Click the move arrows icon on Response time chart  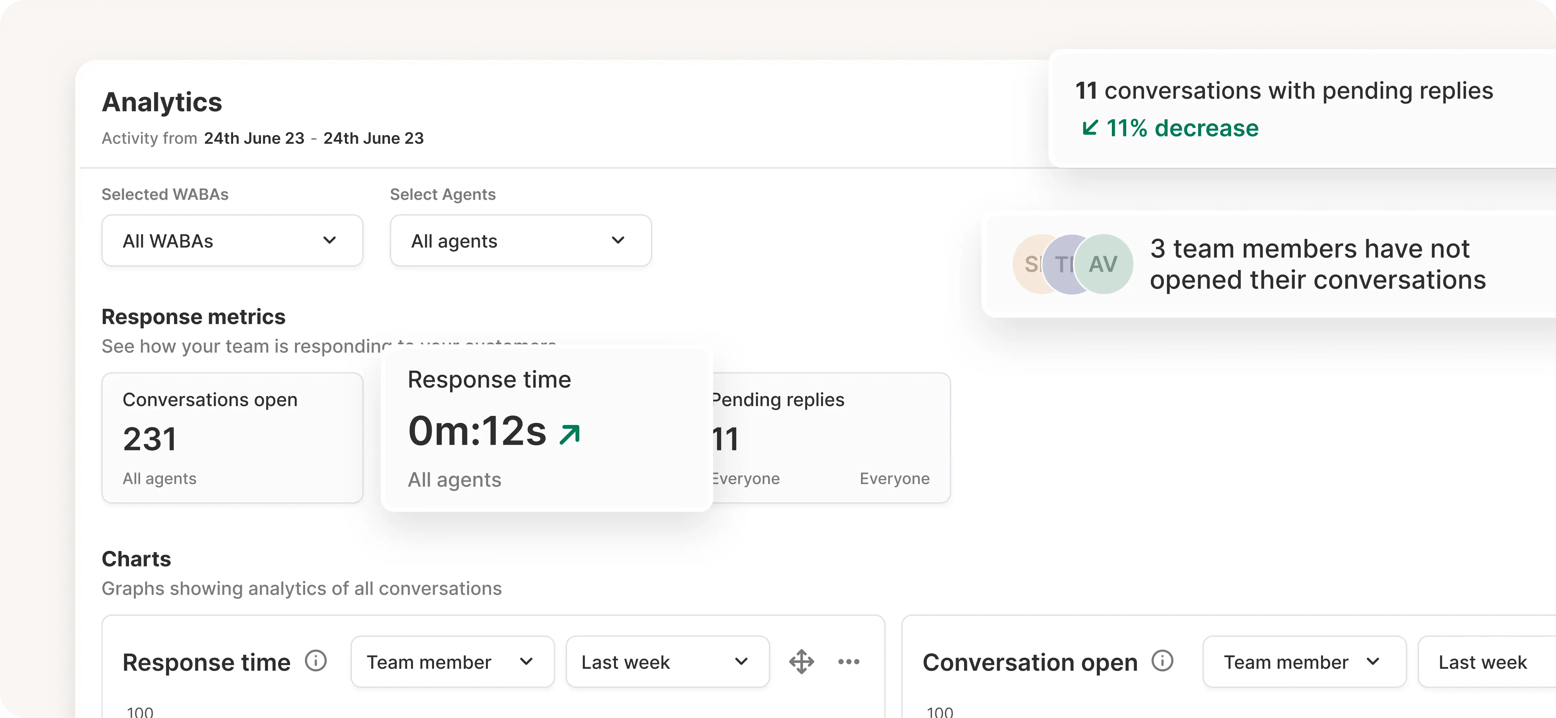[801, 662]
